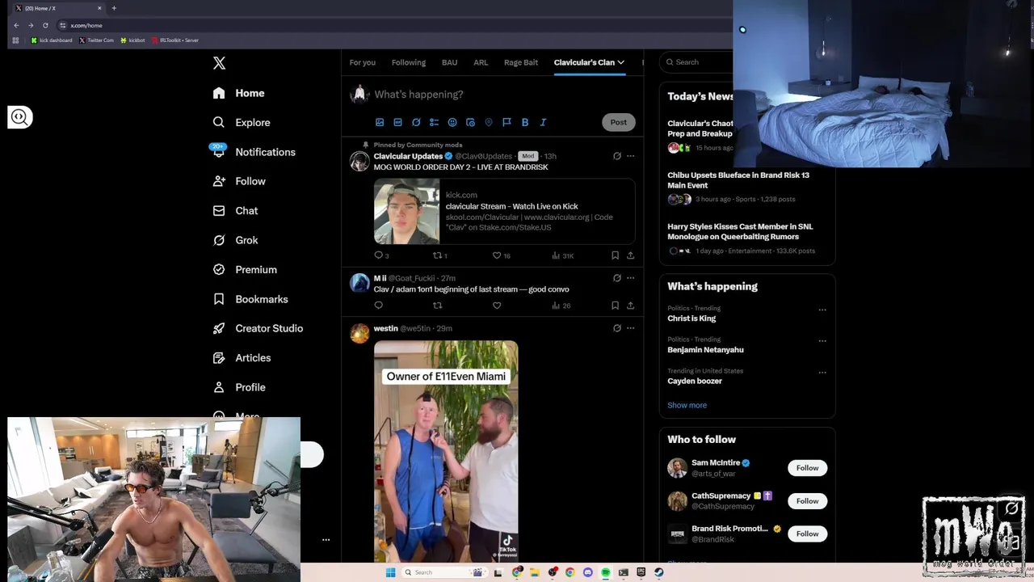Toggle bold formatting in composer
The height and width of the screenshot is (582, 1034).
[x=525, y=122]
